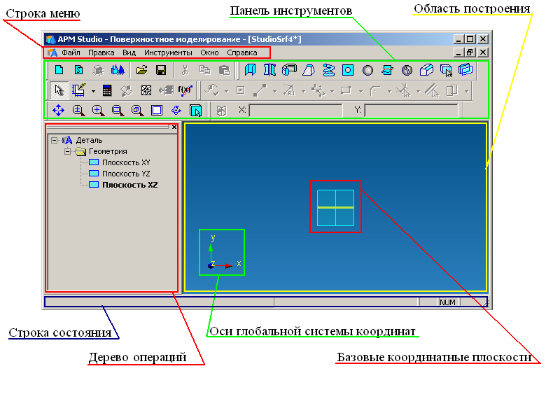The width and height of the screenshot is (560, 420).
Task: Click the Y coordinate input field
Action: pos(411,111)
